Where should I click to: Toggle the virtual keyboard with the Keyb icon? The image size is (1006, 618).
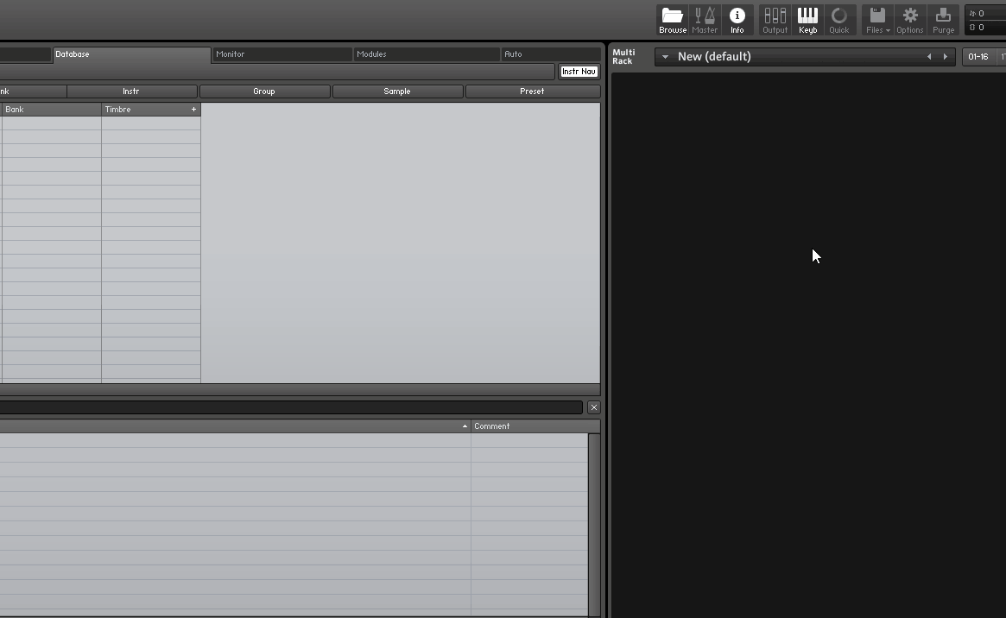807,19
